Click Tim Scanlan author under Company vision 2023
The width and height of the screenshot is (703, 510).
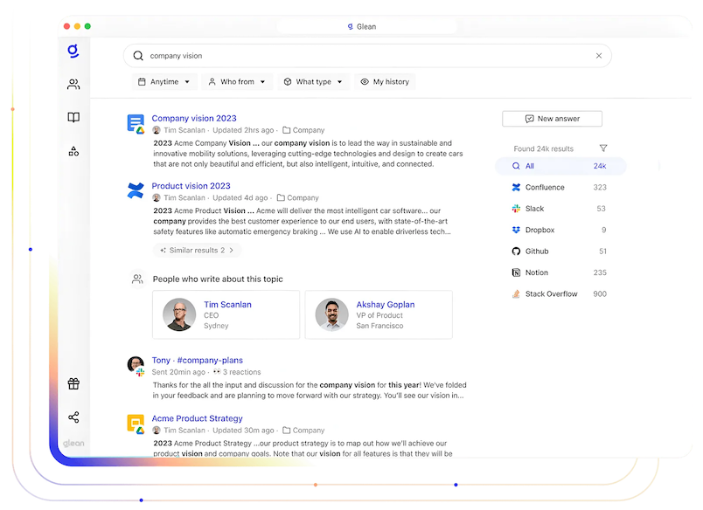coord(184,130)
